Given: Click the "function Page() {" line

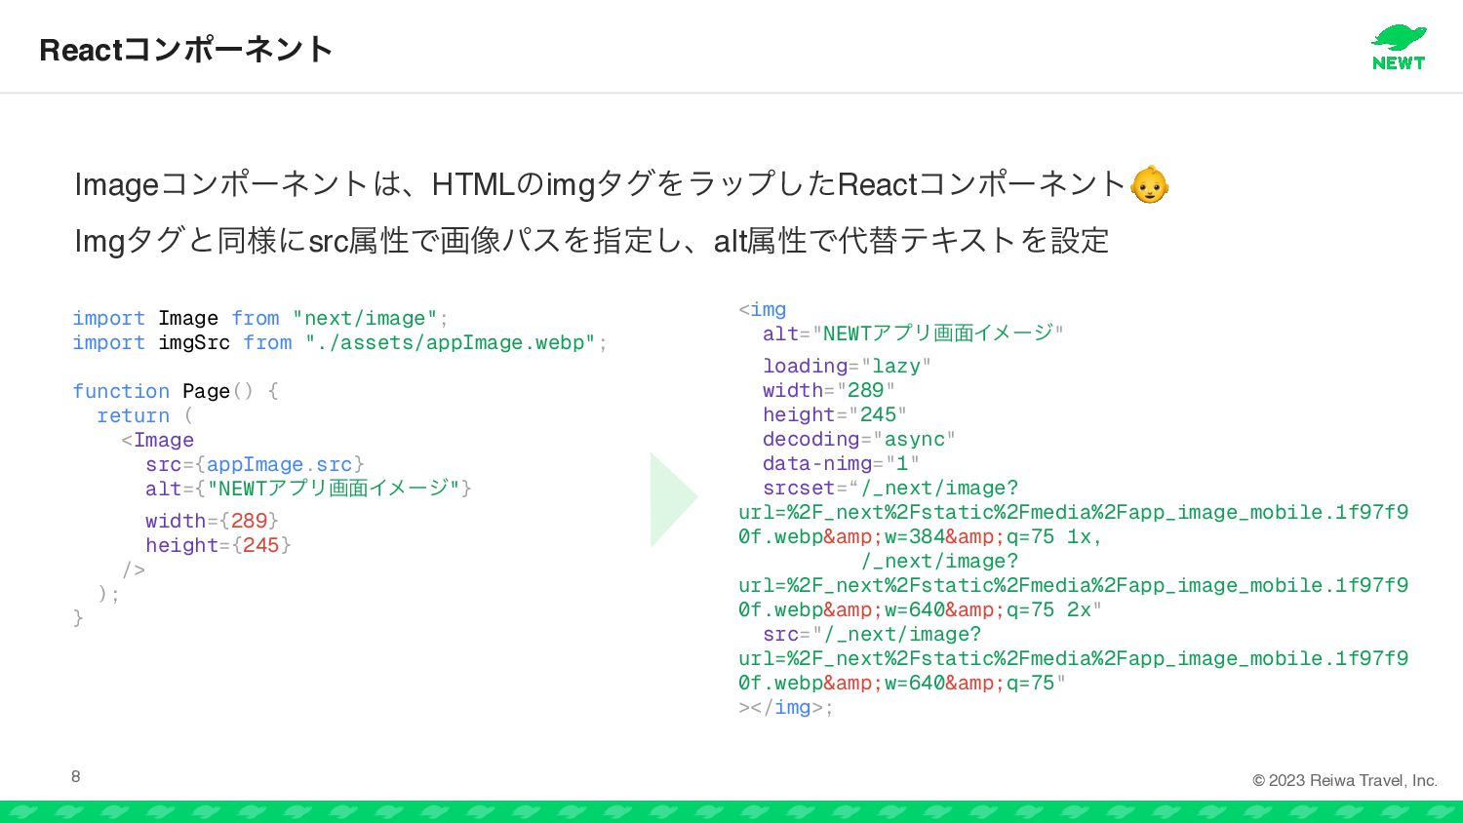Looking at the screenshot, I should 176,391.
